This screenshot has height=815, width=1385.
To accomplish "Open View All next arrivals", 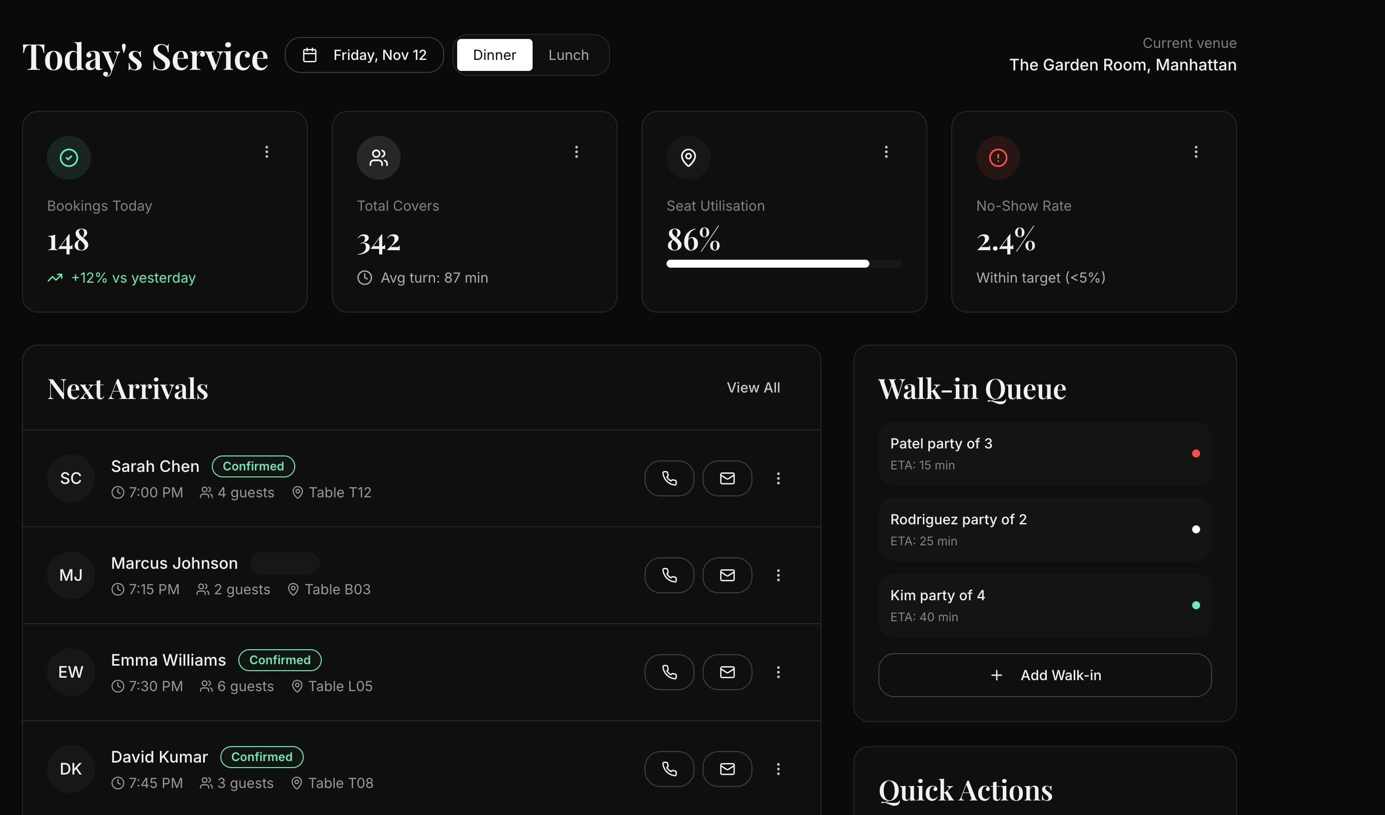I will 753,387.
